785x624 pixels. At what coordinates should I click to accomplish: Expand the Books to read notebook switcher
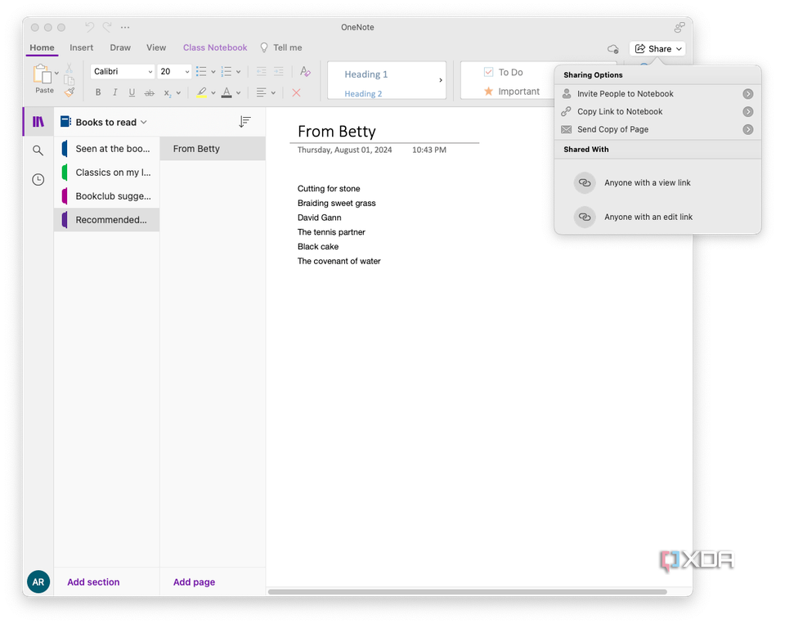tap(143, 121)
